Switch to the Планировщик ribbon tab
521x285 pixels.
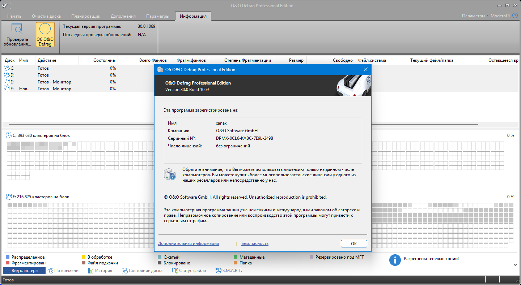pyautogui.click(x=86, y=16)
